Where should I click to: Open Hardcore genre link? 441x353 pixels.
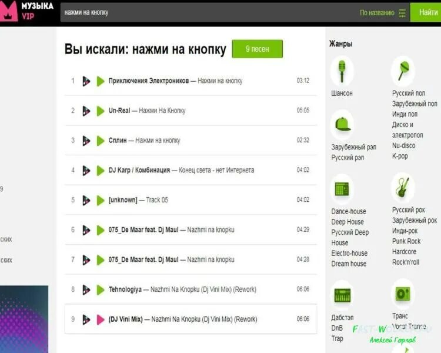(x=404, y=252)
